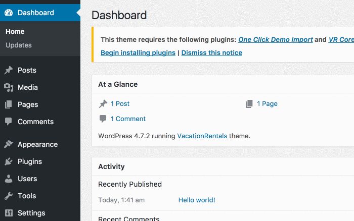Open the Appearance menu label
This screenshot has width=354, height=221.
[38, 144]
